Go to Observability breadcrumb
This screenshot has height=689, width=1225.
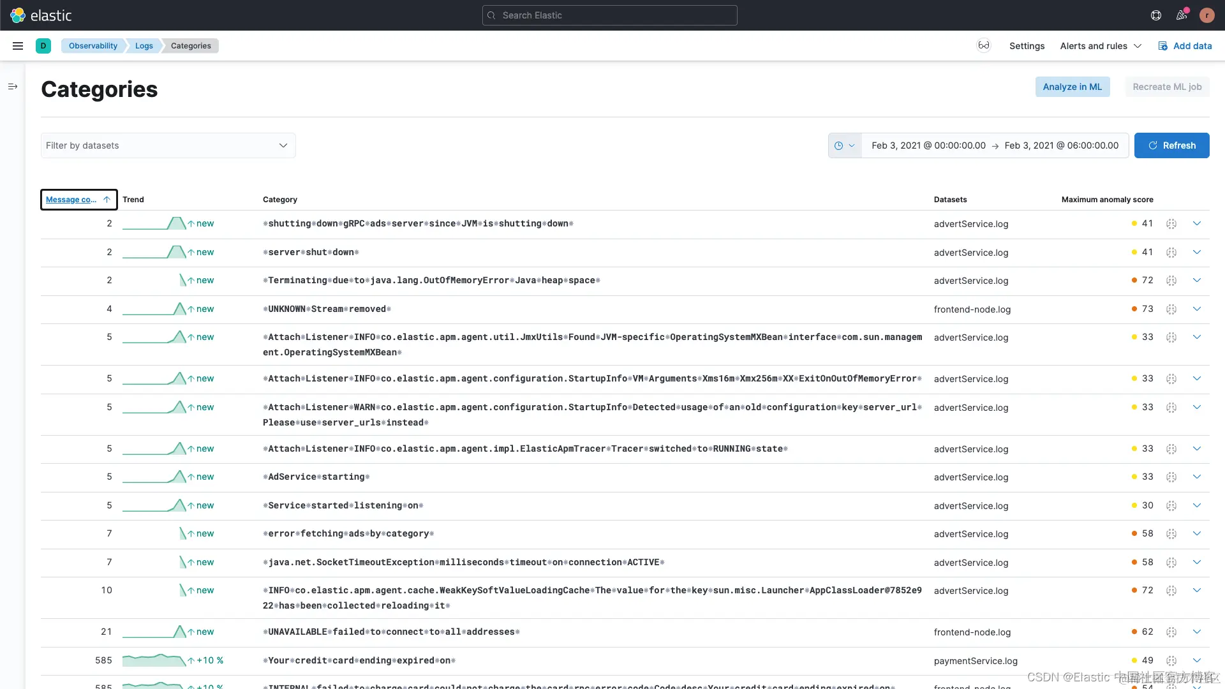point(93,46)
